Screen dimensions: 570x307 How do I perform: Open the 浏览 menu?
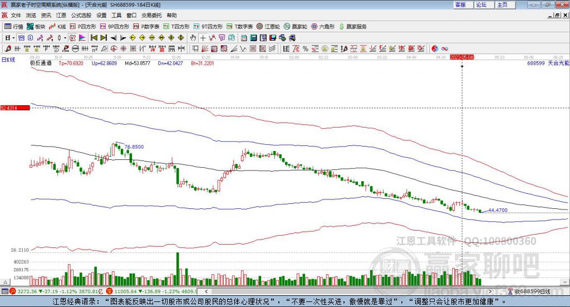[31, 15]
